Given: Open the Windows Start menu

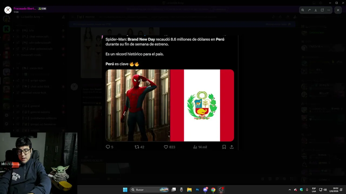Looking at the screenshot, I should click(x=125, y=190).
